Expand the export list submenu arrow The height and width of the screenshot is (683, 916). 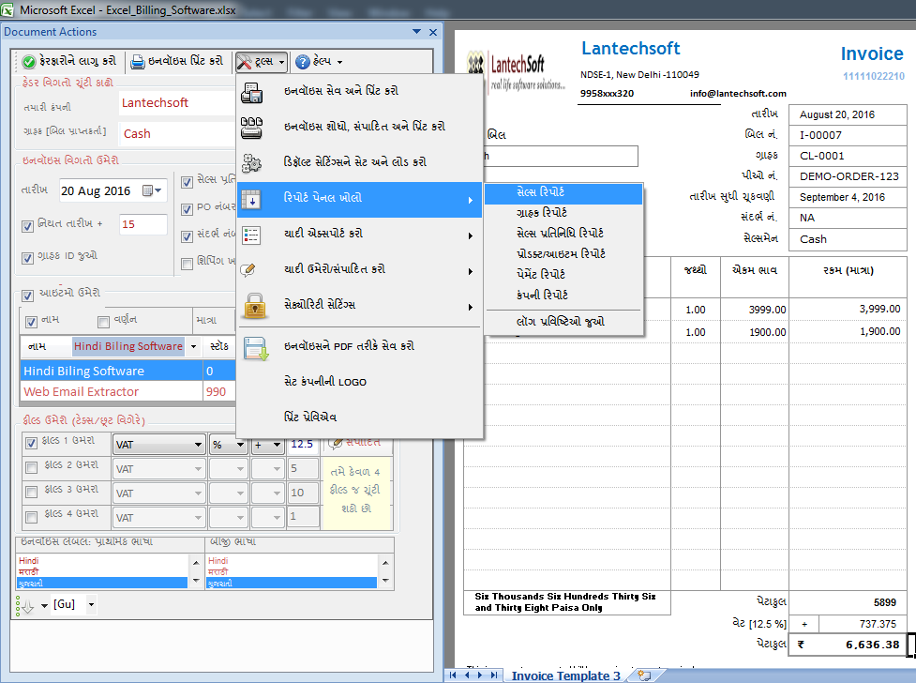point(471,235)
